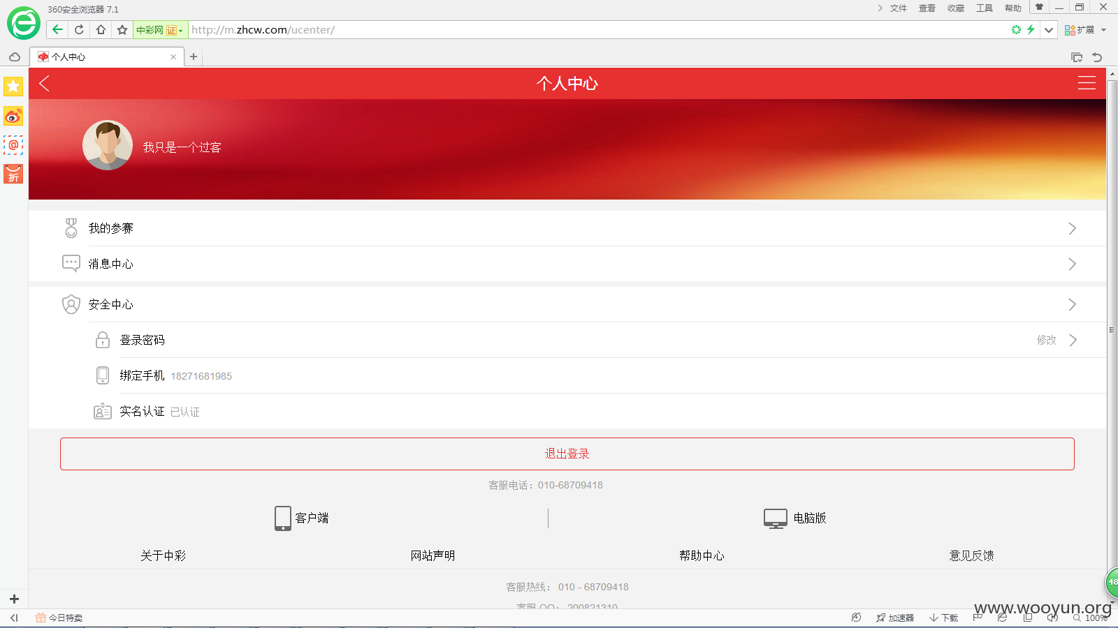Open the 帮助 menu

[x=1012, y=8]
